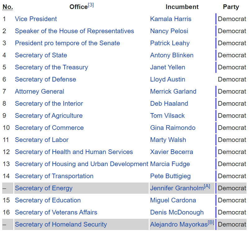Open footnote [B] beside Alejandro Mayorkas
249x234 pixels.
(211, 223)
